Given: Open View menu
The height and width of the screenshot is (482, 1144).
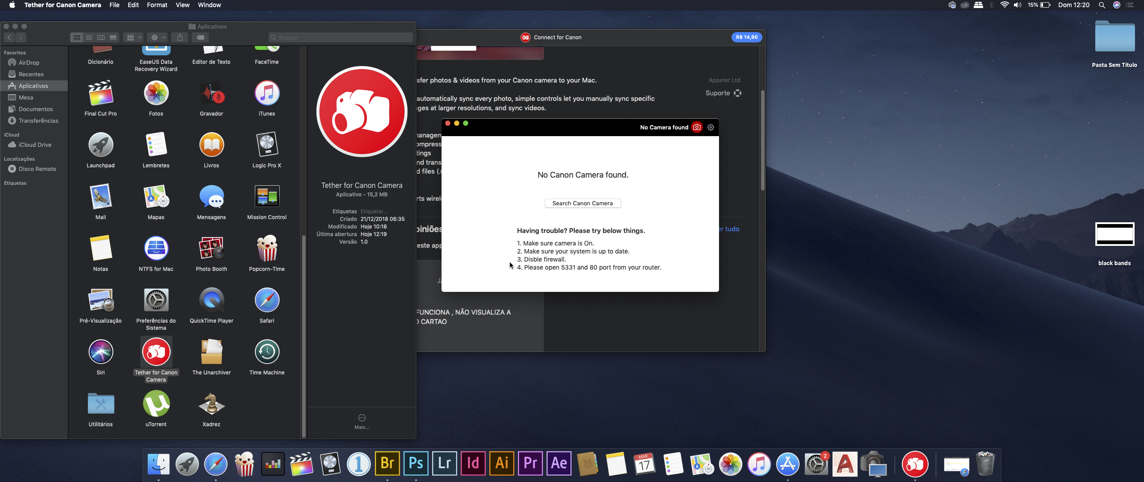Looking at the screenshot, I should [182, 5].
